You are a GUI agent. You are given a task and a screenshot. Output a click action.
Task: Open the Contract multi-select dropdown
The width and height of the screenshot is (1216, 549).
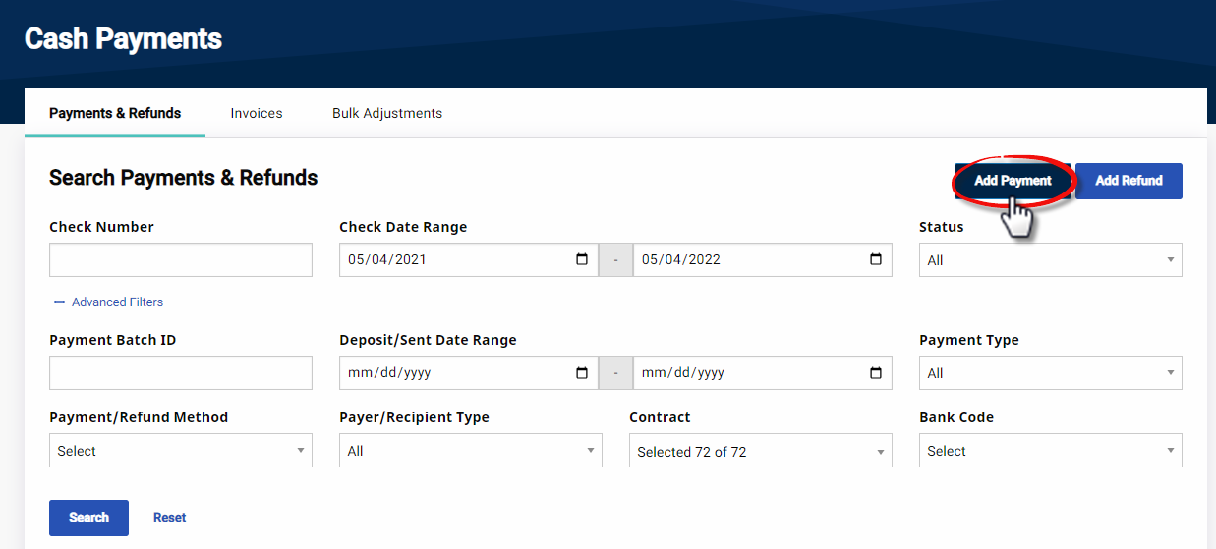click(760, 452)
